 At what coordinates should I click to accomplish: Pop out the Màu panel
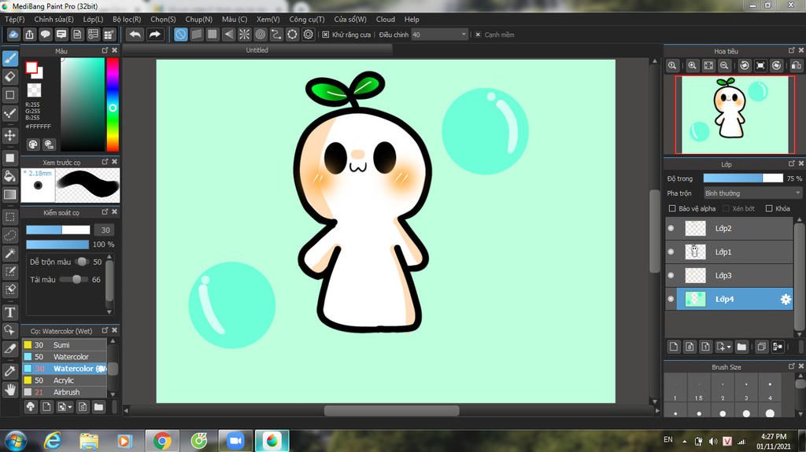105,50
